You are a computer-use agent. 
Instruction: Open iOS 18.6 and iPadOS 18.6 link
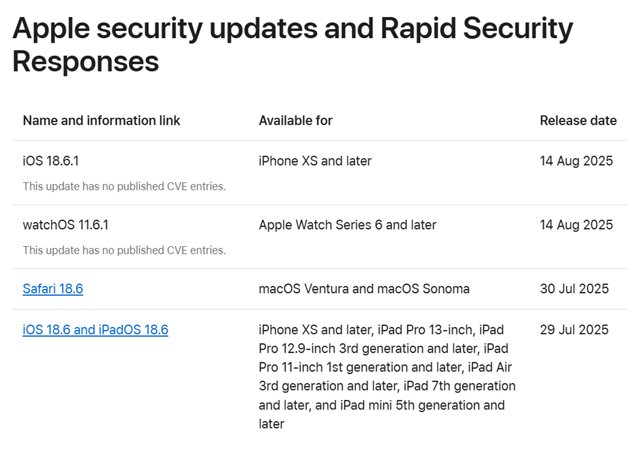95,329
